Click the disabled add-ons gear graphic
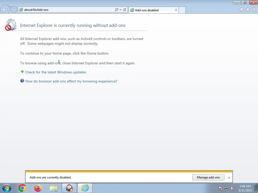Image resolution: width=258 pixels, height=193 pixels. coord(11,25)
